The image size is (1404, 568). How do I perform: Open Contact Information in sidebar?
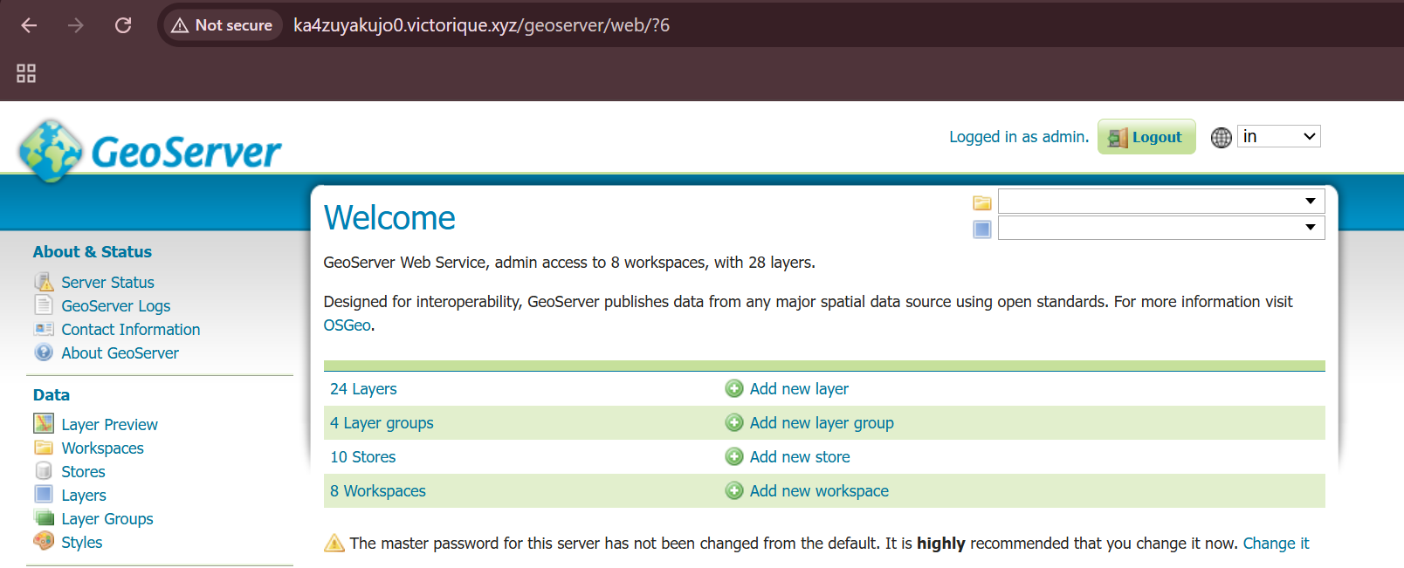pos(130,330)
